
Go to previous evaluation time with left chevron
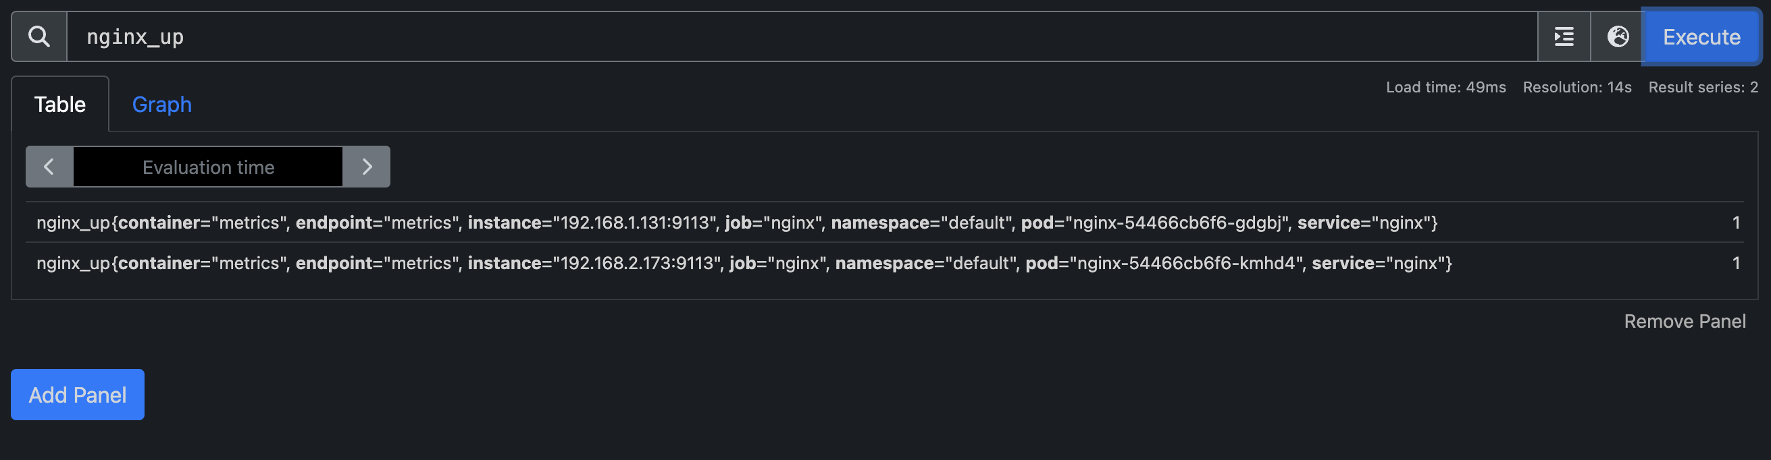tap(49, 167)
